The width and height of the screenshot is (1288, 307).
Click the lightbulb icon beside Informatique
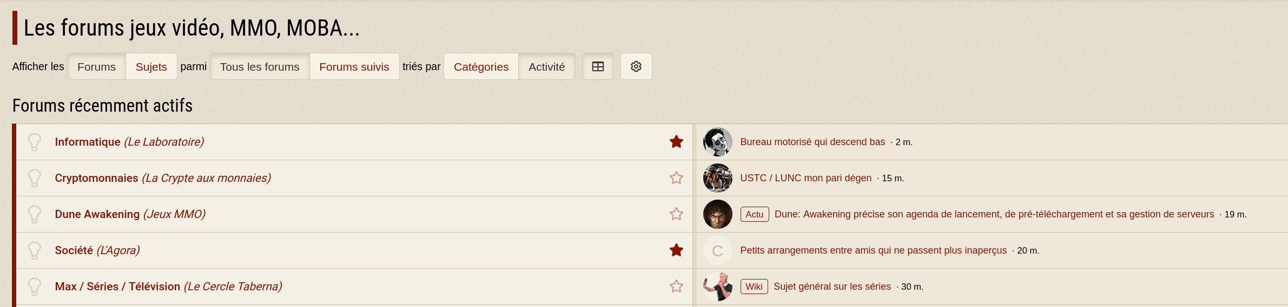click(x=35, y=142)
